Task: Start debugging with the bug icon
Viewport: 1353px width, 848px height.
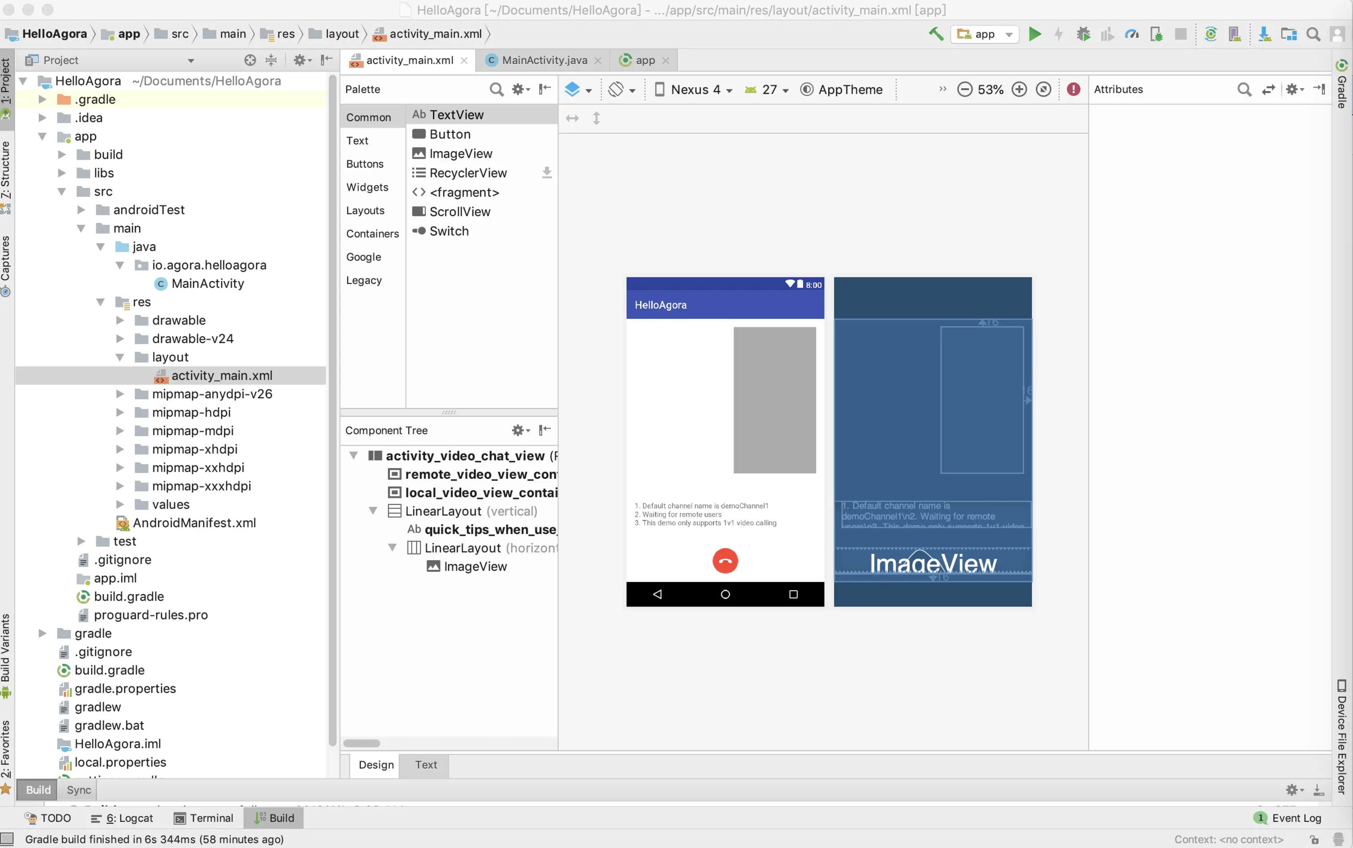Action: [x=1083, y=34]
